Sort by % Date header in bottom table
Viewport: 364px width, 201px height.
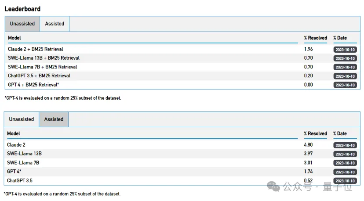[340, 133]
